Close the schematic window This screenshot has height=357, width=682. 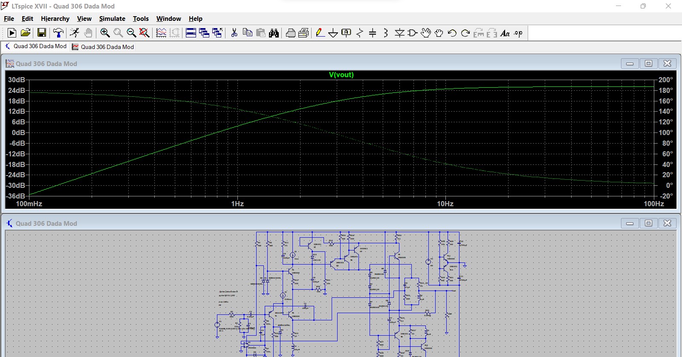coord(667,223)
